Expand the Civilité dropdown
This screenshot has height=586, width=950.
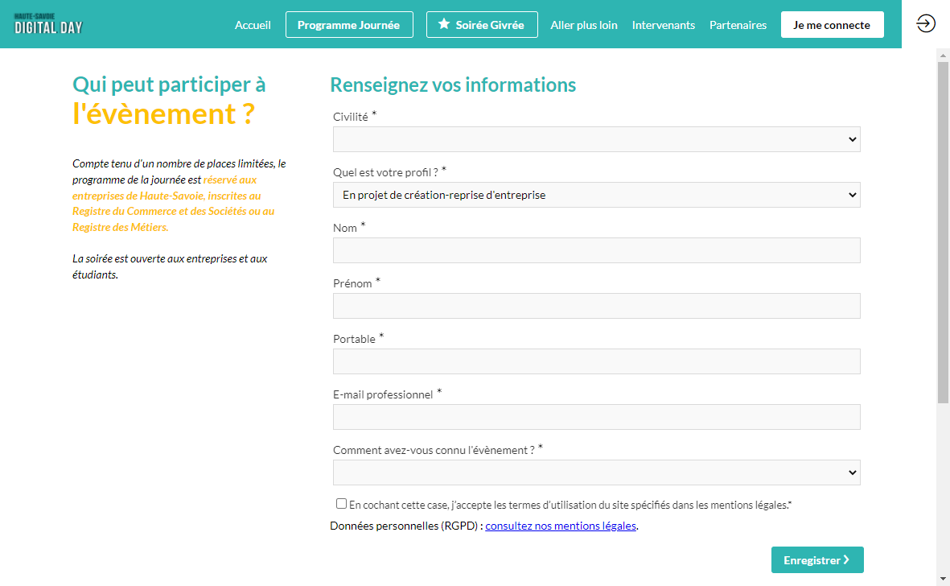tap(596, 139)
